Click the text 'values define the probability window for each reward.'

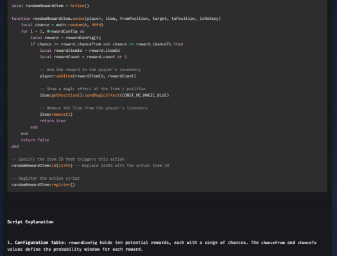[75, 250]
